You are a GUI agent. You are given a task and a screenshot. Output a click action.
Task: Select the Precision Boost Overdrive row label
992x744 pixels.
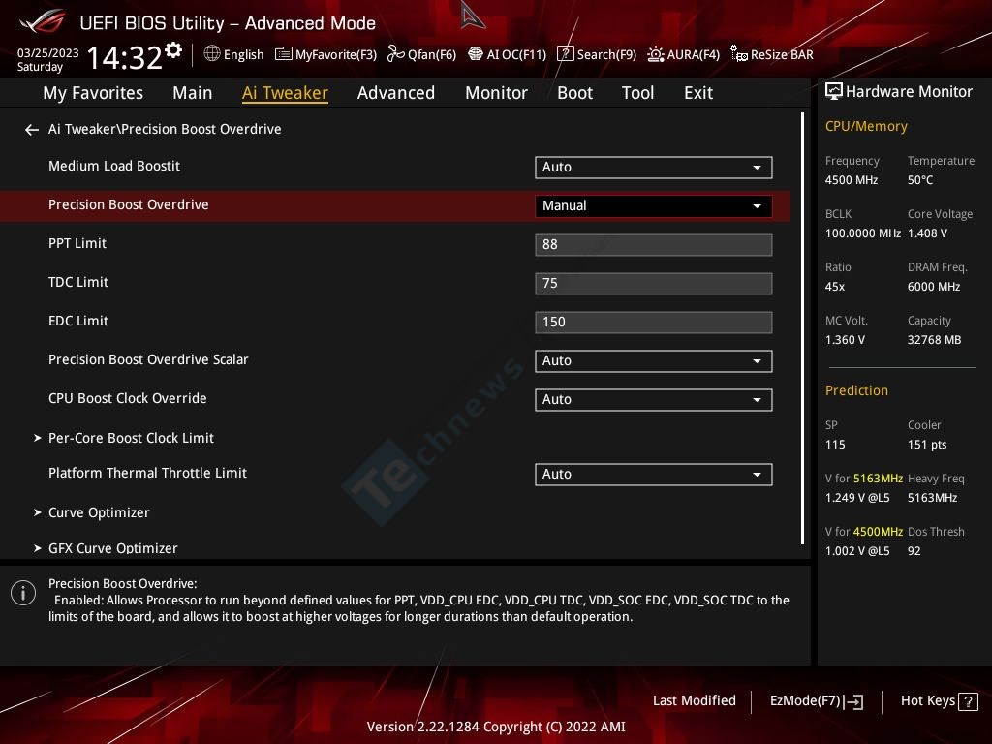[x=129, y=205]
